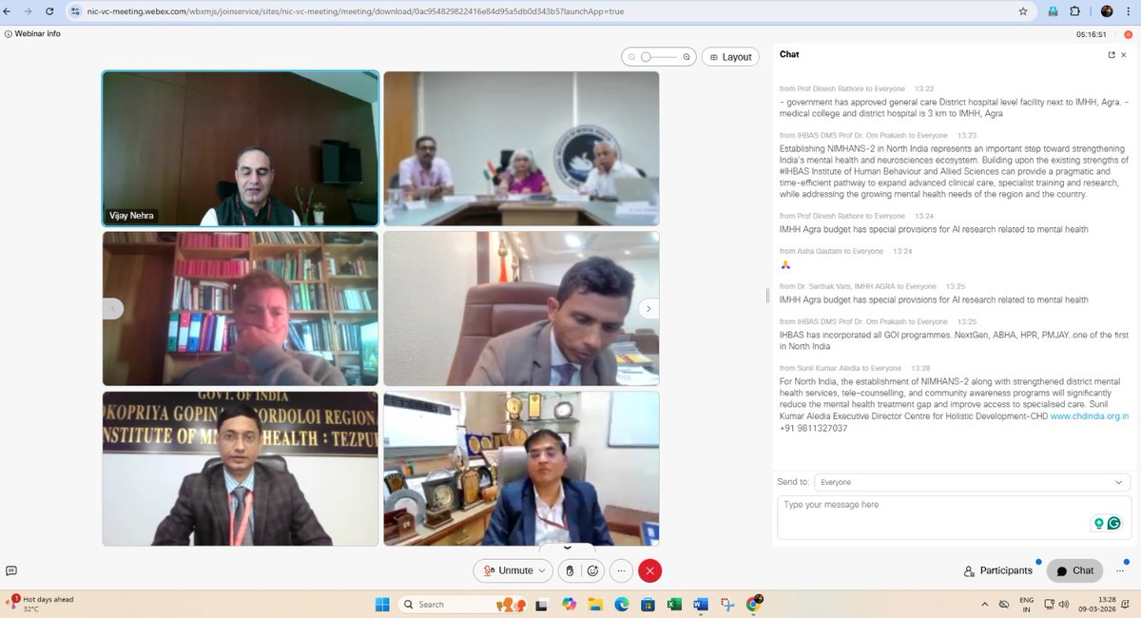Bookmark this page with the star icon
Viewport: 1141px width, 618px height.
[x=1023, y=11]
